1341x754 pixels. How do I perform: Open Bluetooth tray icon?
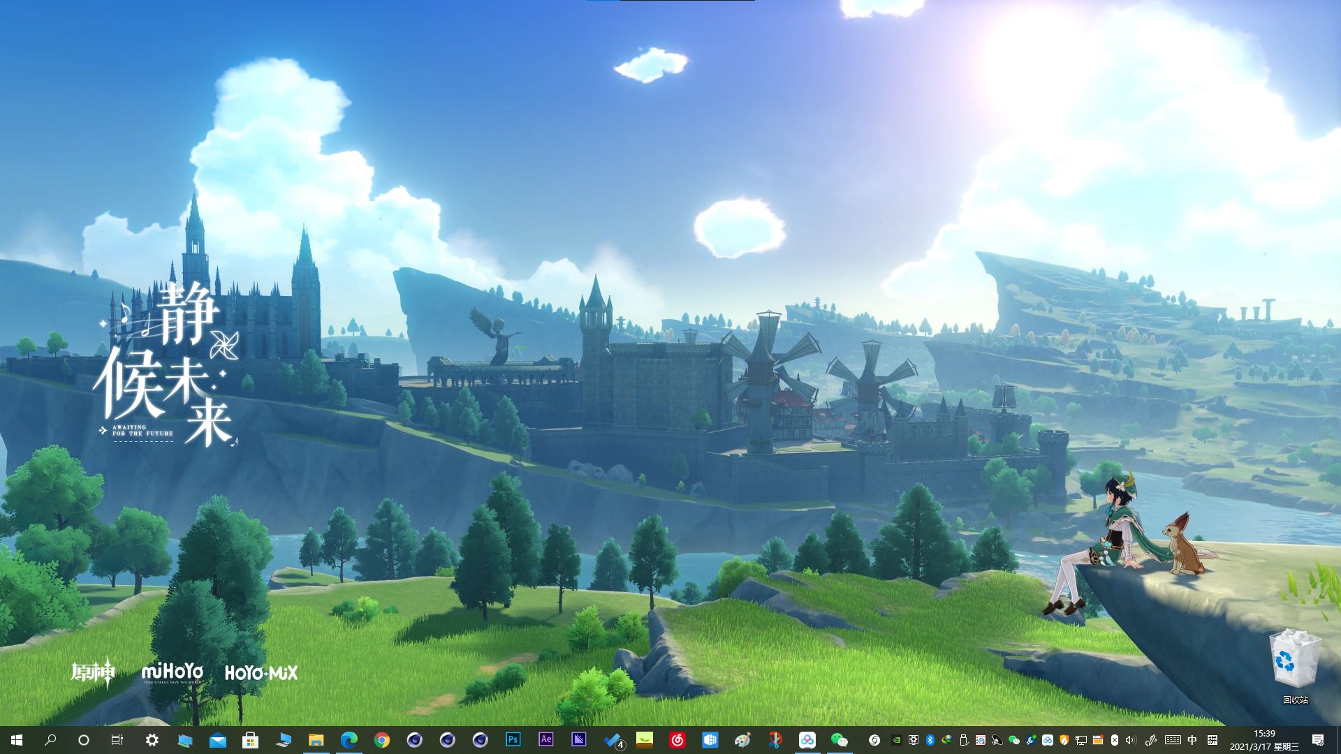[930, 740]
